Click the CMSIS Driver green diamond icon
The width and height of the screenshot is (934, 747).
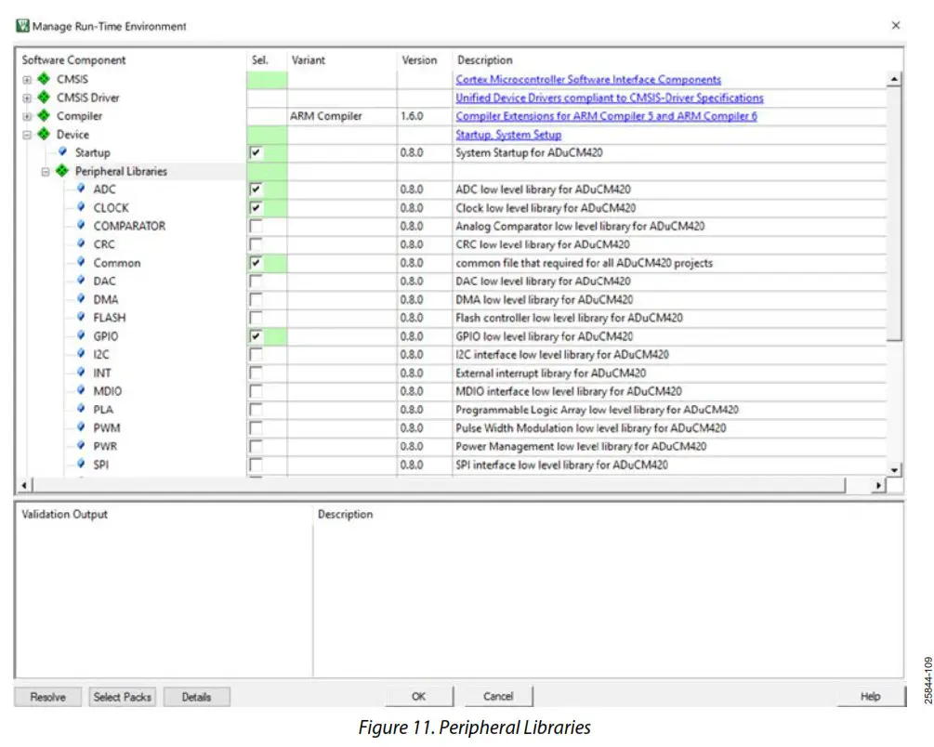pos(44,98)
